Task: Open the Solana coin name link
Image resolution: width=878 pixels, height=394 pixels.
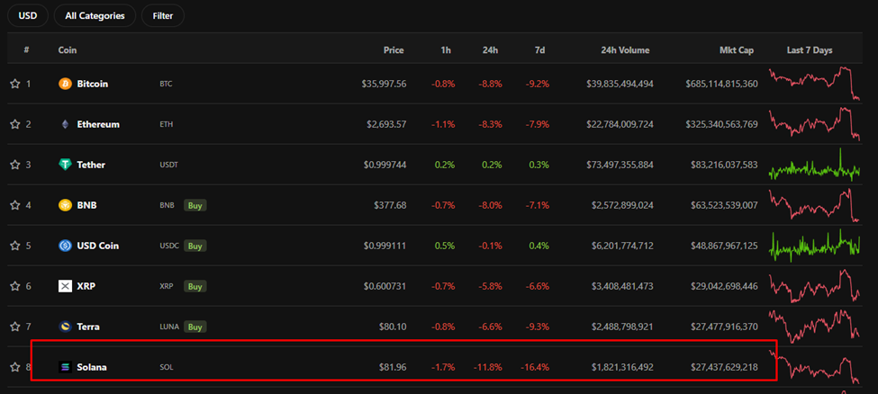Action: [x=92, y=368]
